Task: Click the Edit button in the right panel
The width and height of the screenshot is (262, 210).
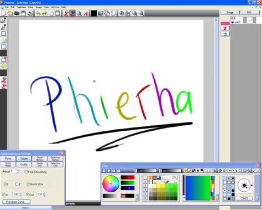Action: point(250,12)
